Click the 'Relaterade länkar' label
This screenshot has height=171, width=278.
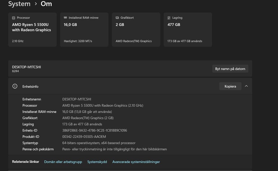point(25,162)
